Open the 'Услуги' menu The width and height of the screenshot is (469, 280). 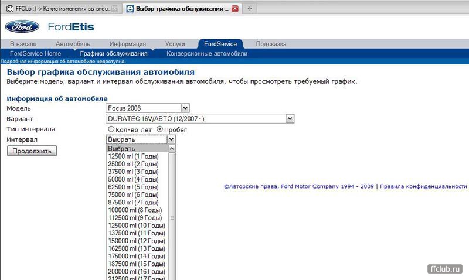(x=175, y=44)
